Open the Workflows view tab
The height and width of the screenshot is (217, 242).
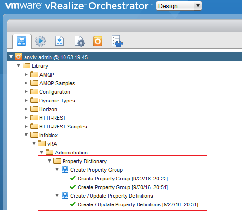pos(22,41)
